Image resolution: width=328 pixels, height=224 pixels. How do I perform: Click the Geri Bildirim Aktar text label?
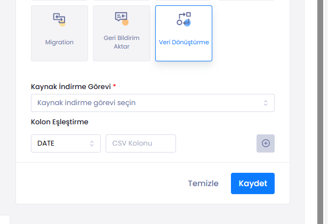pyautogui.click(x=121, y=42)
